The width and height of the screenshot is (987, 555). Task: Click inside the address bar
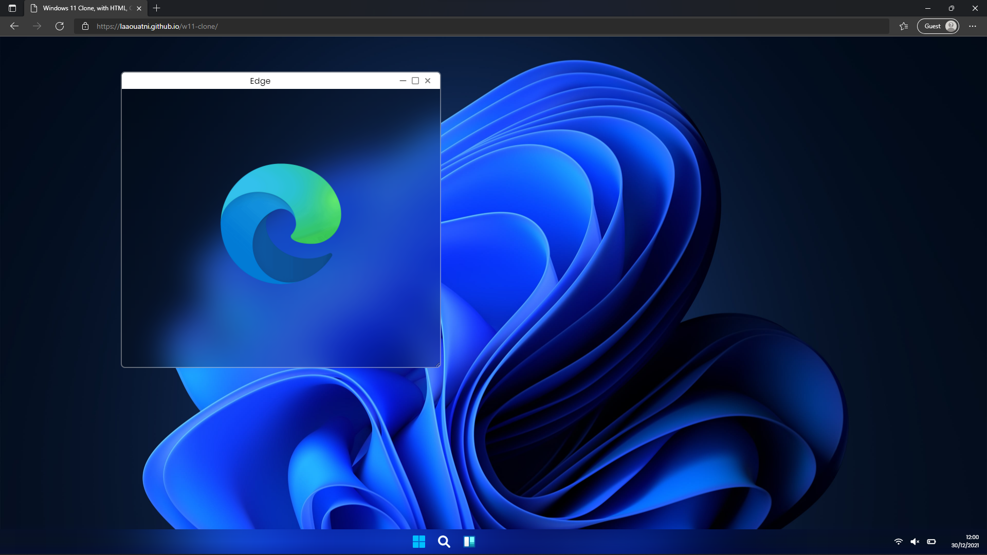point(360,26)
